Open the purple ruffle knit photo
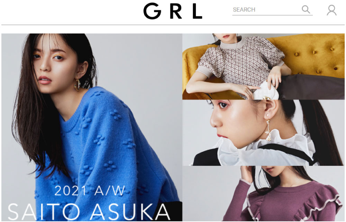The image size is (346, 222). [x=263, y=194]
